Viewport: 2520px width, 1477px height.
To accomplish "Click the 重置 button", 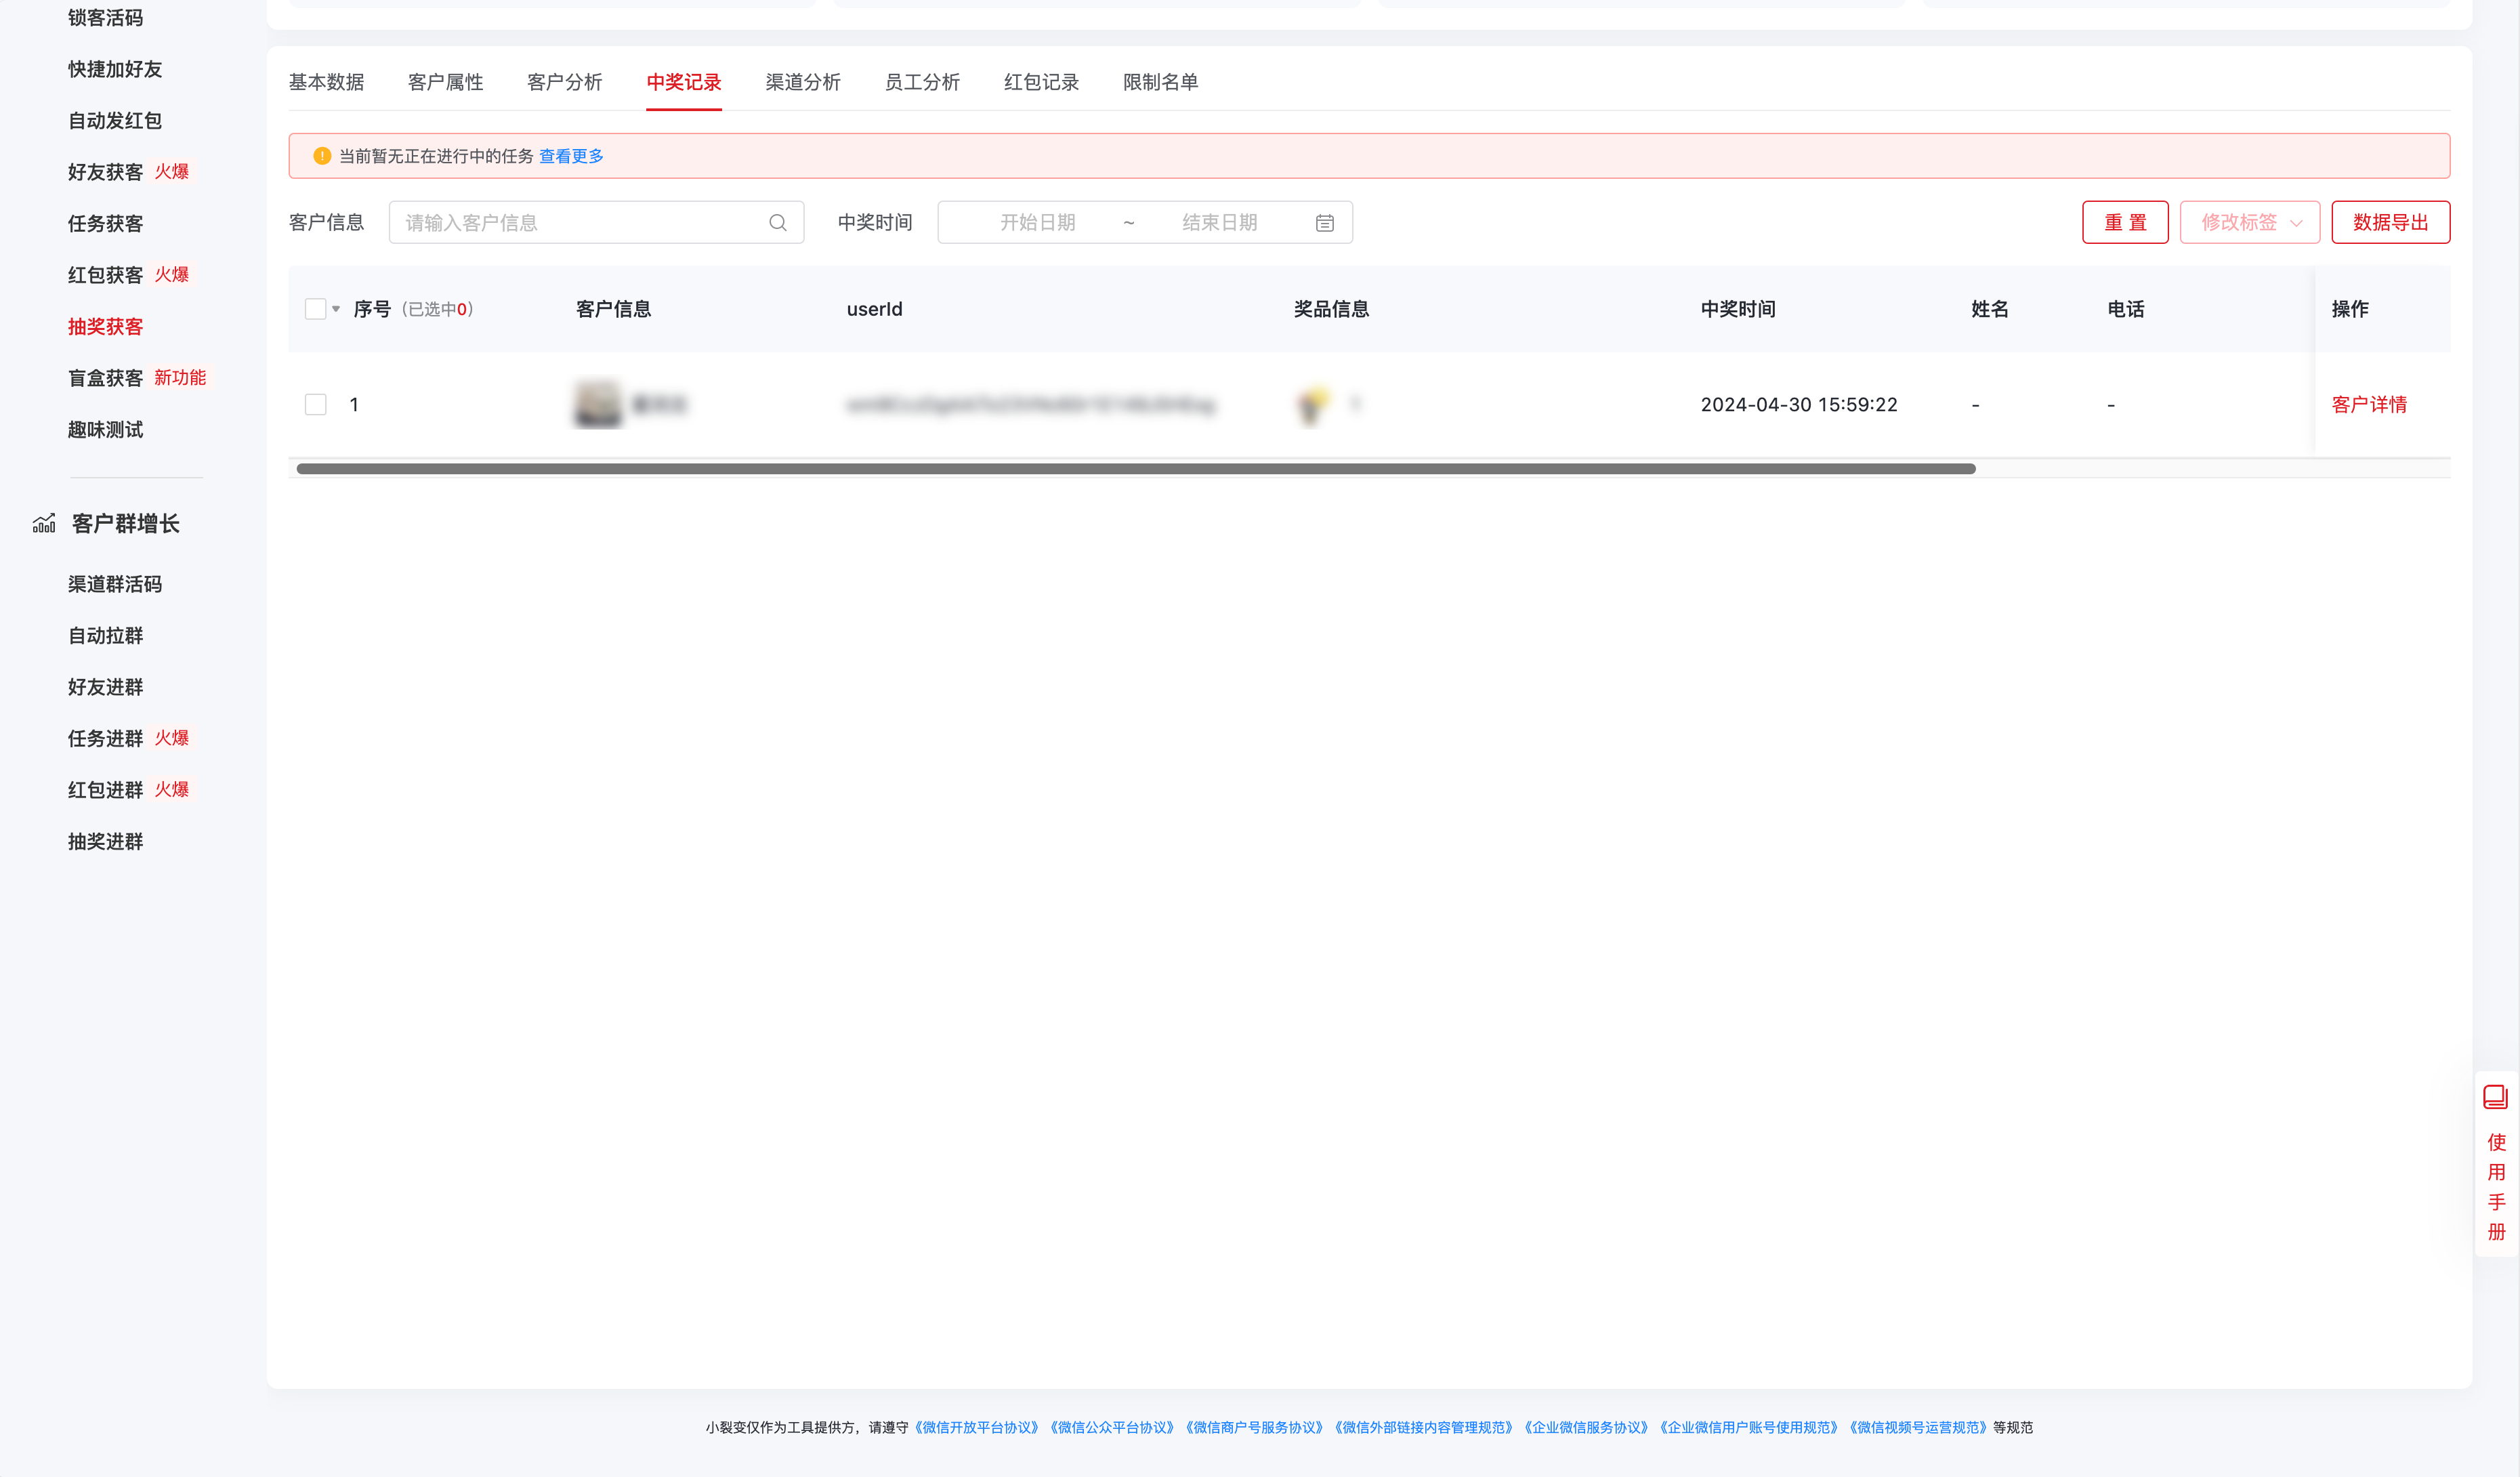I will click(2125, 222).
